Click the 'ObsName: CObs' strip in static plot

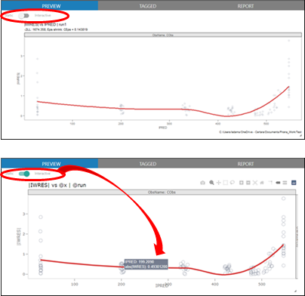[163, 35]
